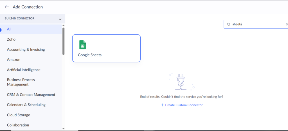This screenshot has height=131, width=288.
Task: Click the back arrow beside Add Connection
Action: [x=7, y=7]
